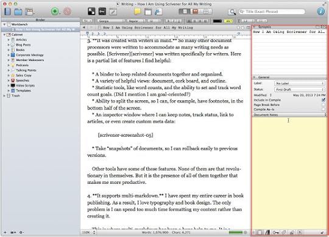The image size is (329, 237).
Task: Toggle the Binder sidebar icon
Action: click(x=7, y=12)
